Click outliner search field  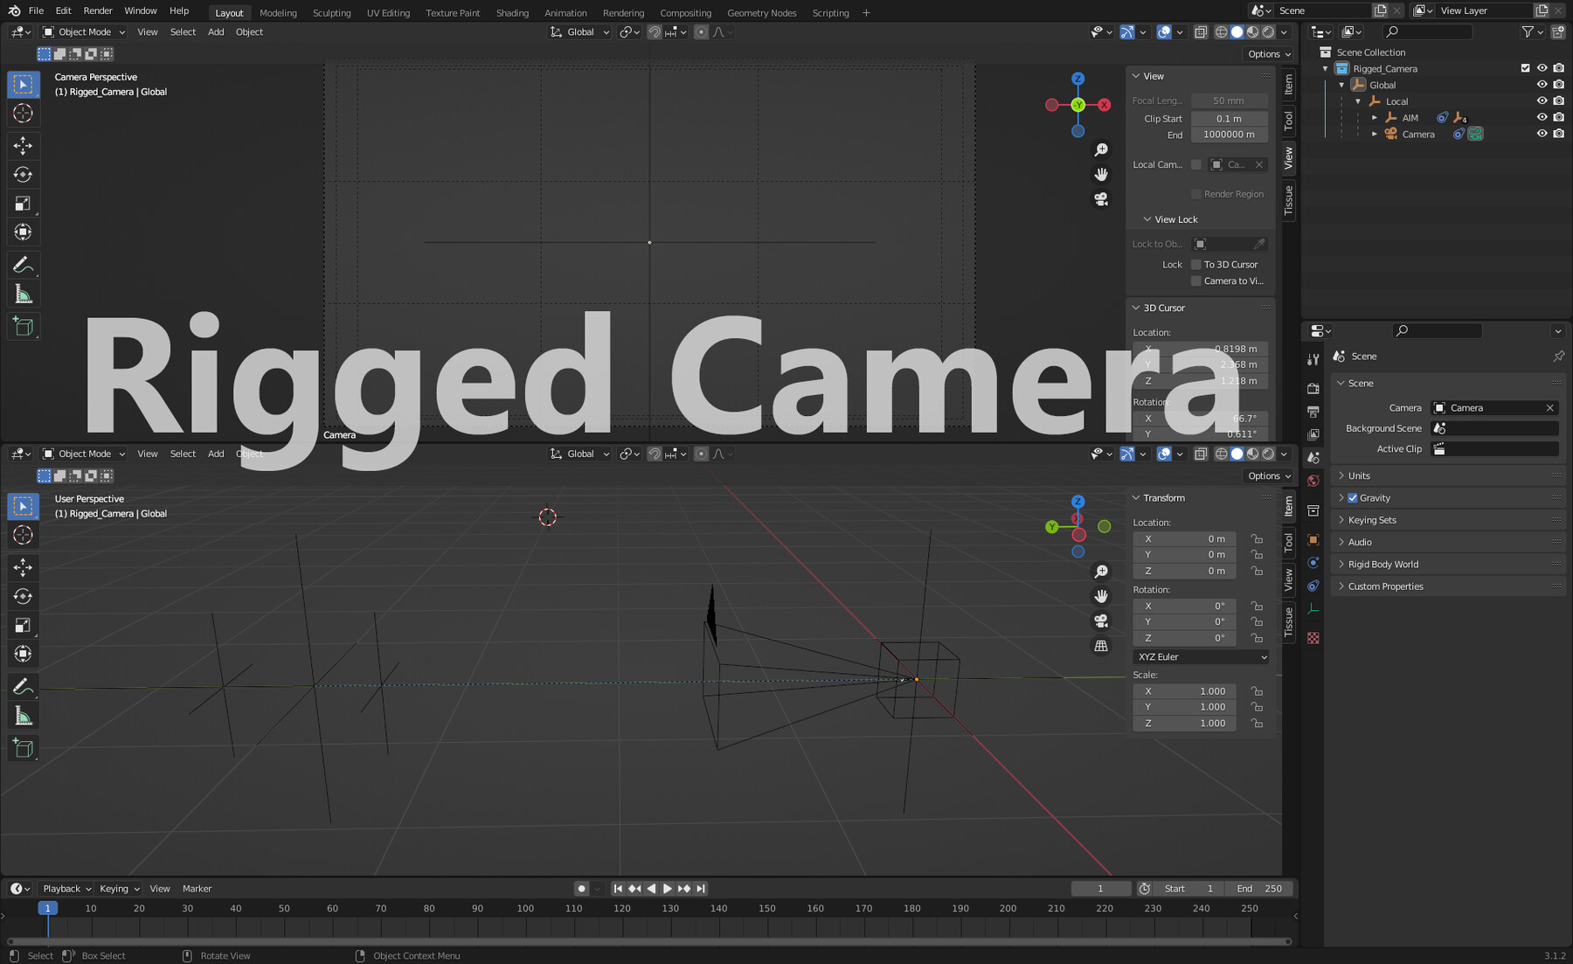pyautogui.click(x=1428, y=32)
